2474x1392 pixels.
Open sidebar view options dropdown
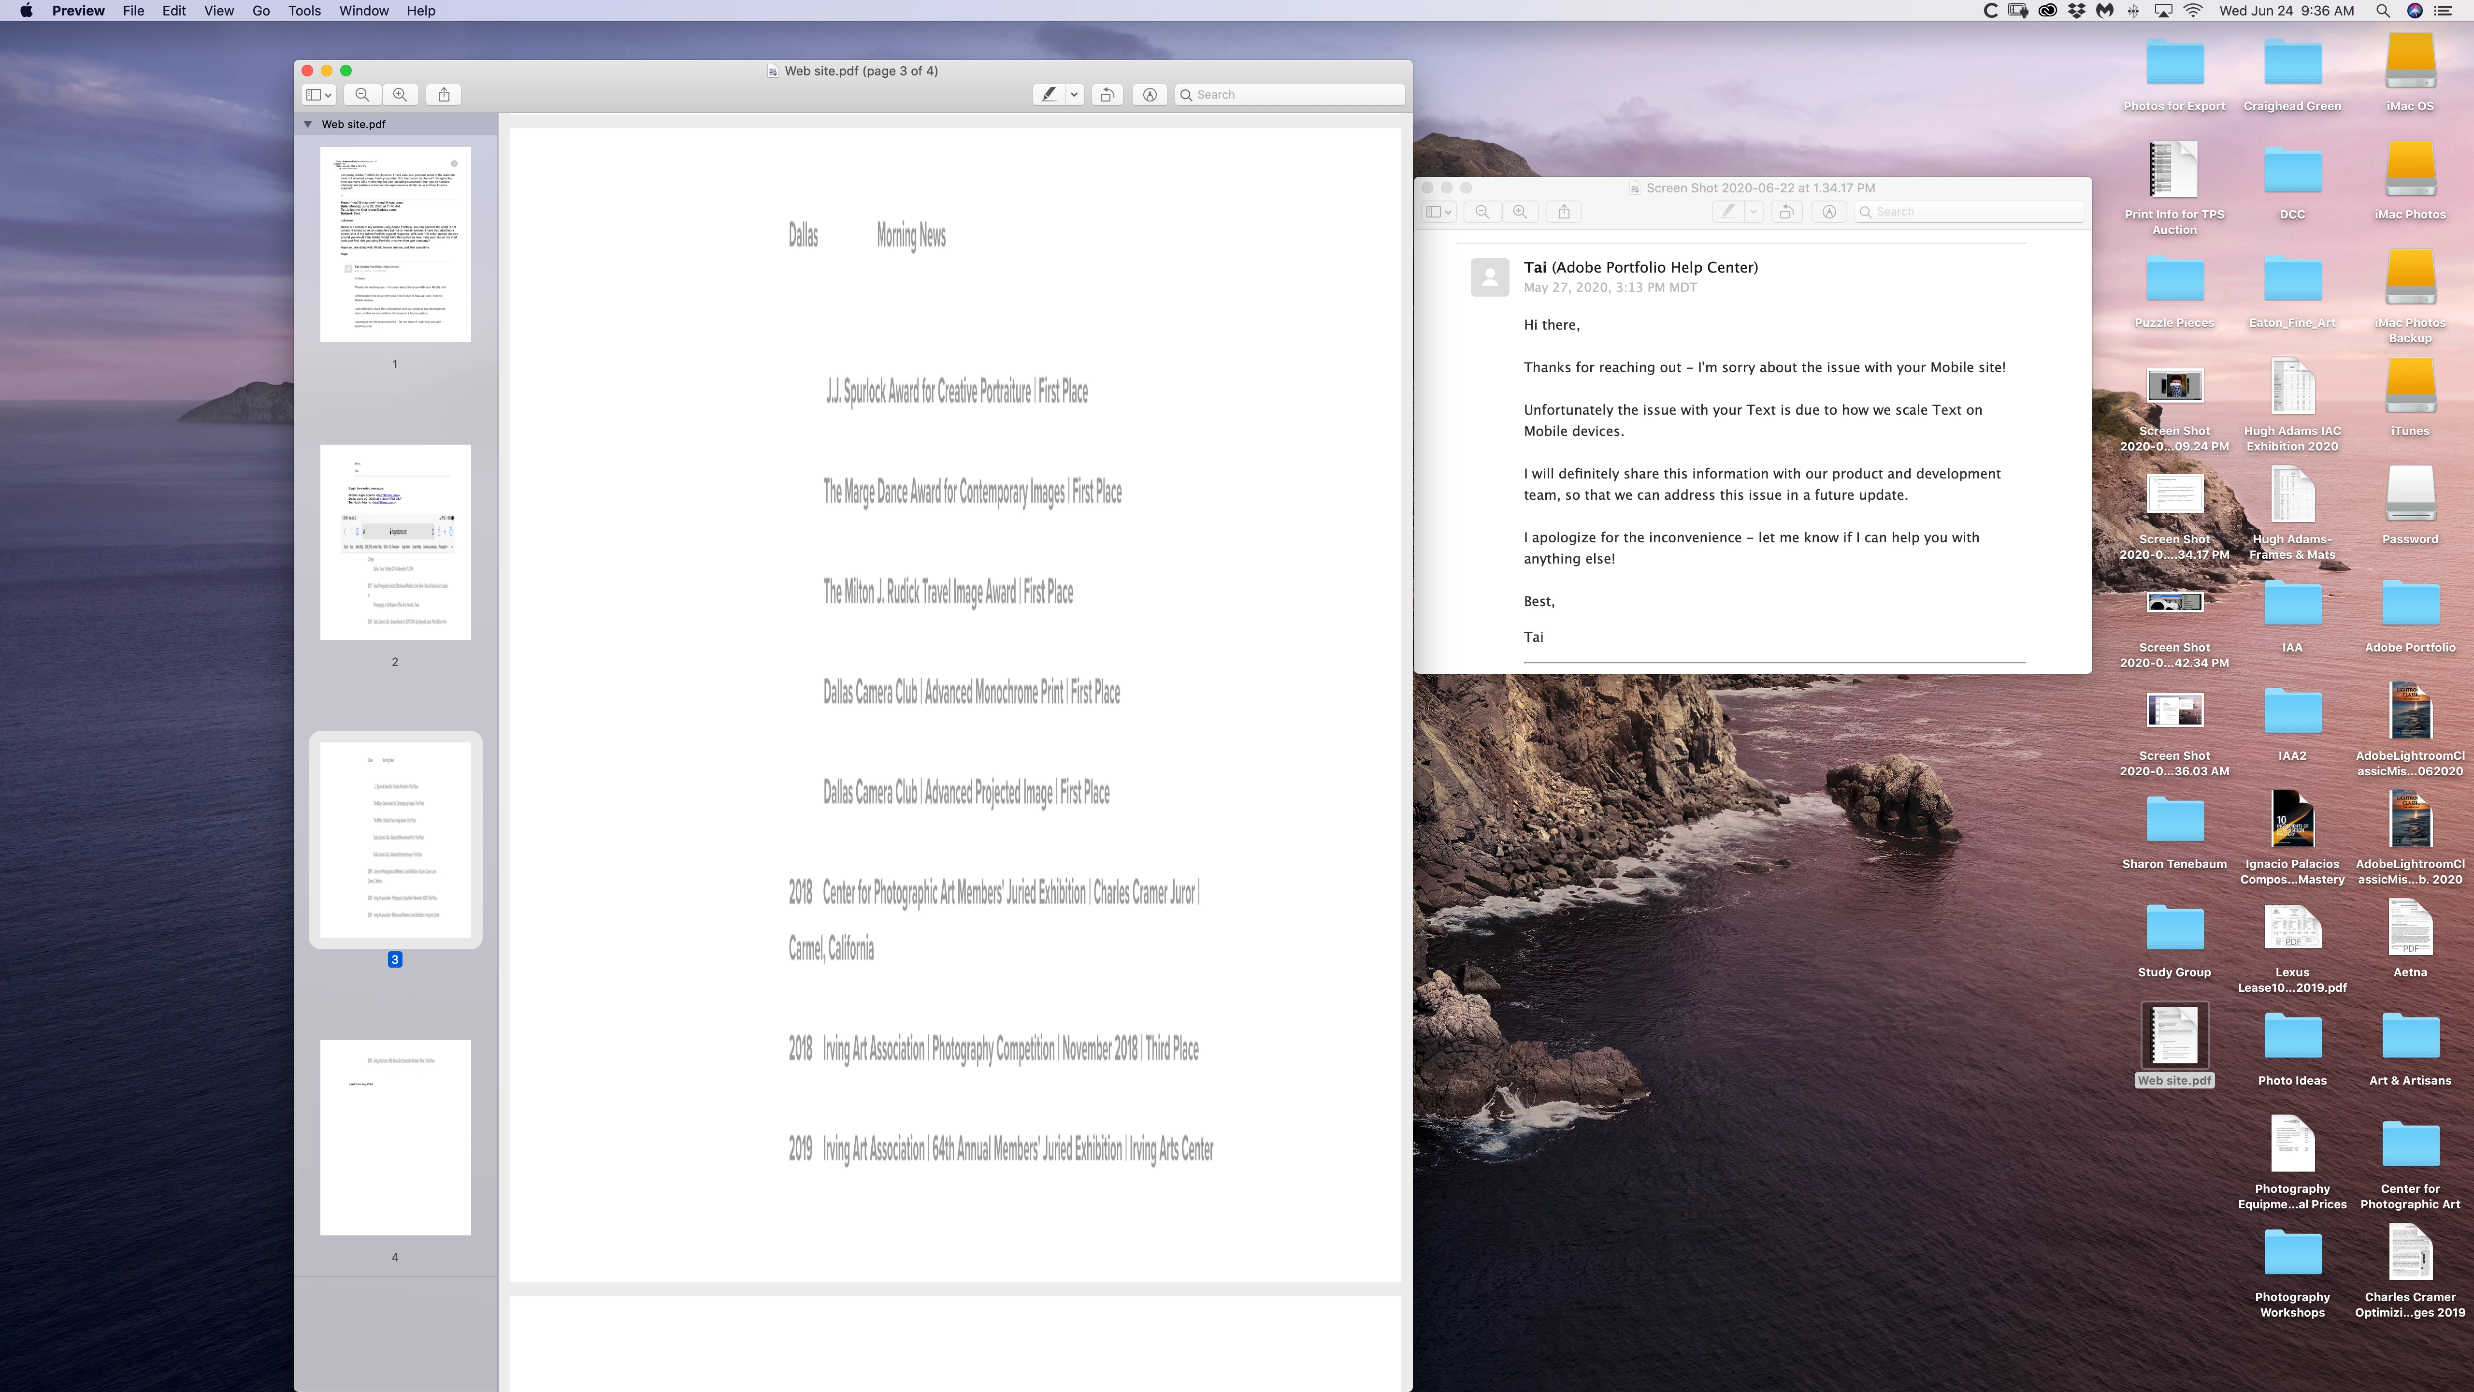(x=319, y=94)
